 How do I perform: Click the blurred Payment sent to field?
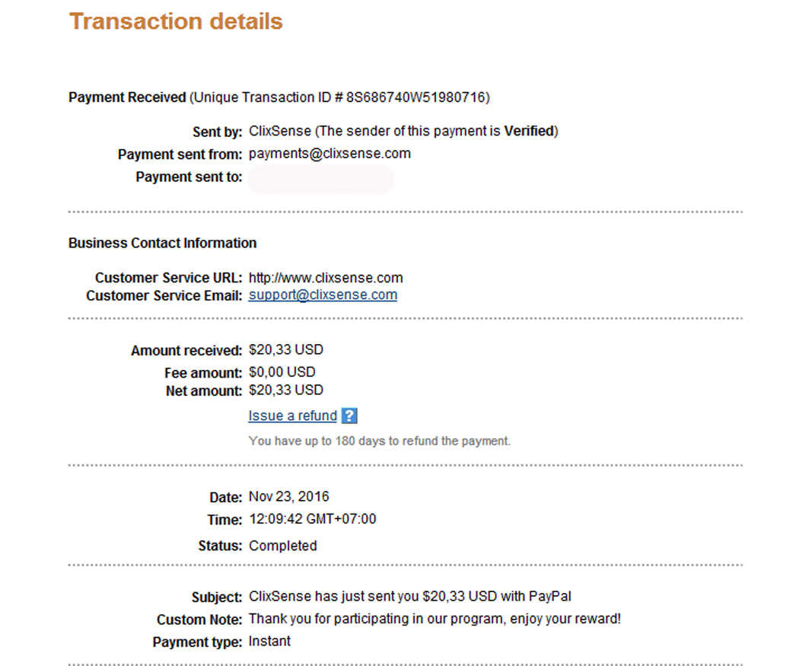(321, 179)
